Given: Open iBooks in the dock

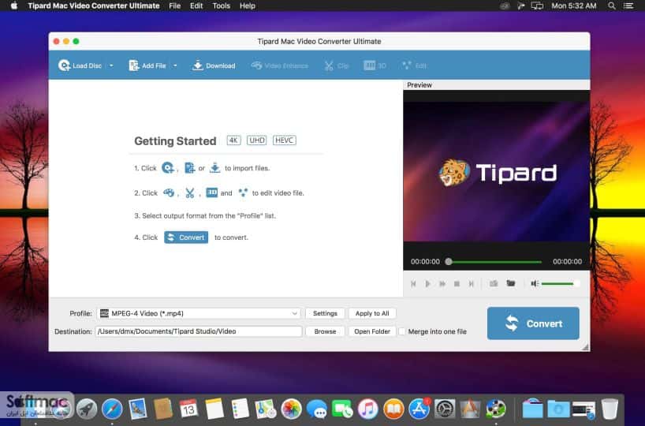Looking at the screenshot, I should coord(393,409).
